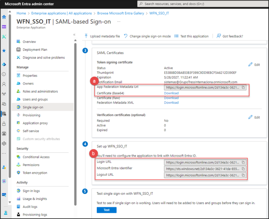Screen dimensions: 269x219
Task: Click the Change single sign-on mode icon
Action: pyautogui.click(x=126, y=36)
